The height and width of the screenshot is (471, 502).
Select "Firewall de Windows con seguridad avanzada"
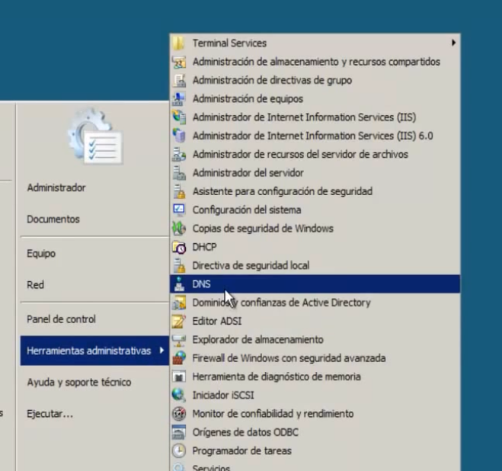289,358
